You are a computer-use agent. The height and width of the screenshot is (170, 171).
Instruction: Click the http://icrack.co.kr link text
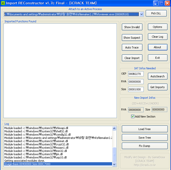click(x=145, y=165)
